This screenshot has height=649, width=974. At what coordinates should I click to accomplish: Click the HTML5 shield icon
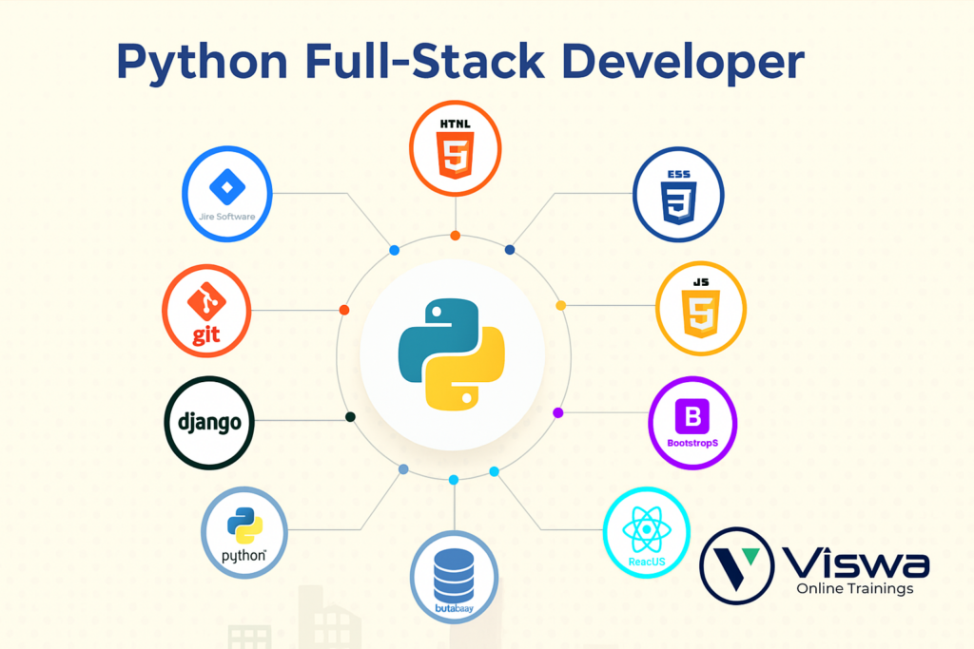tap(455, 153)
